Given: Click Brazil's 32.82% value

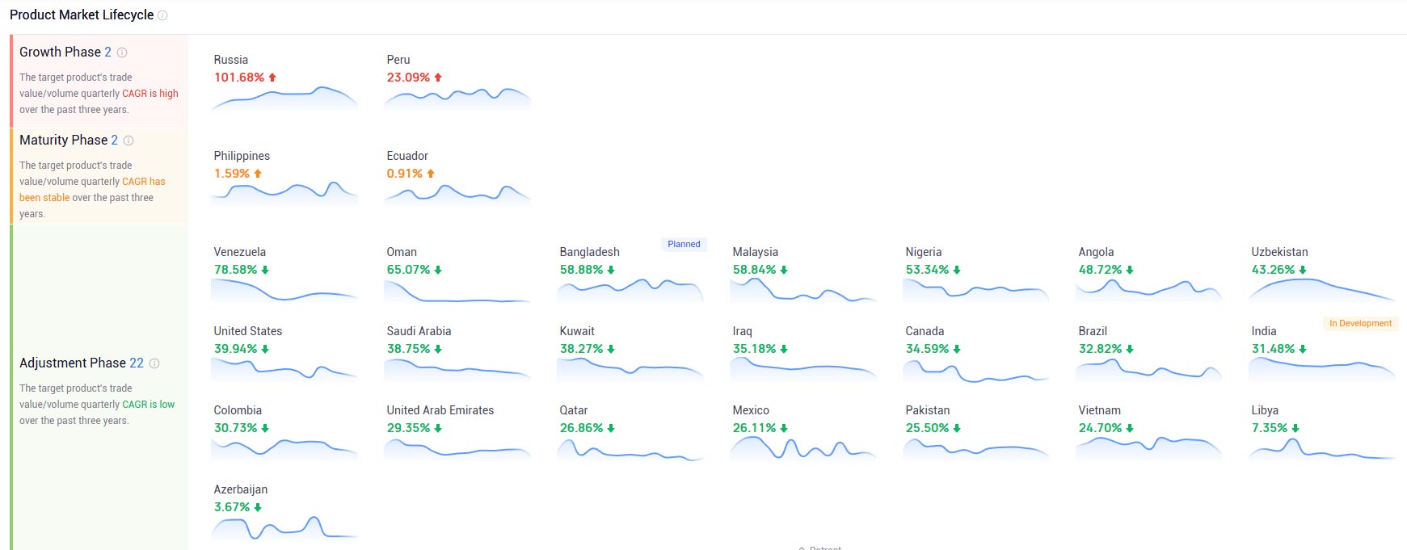Looking at the screenshot, I should click(x=1100, y=349).
